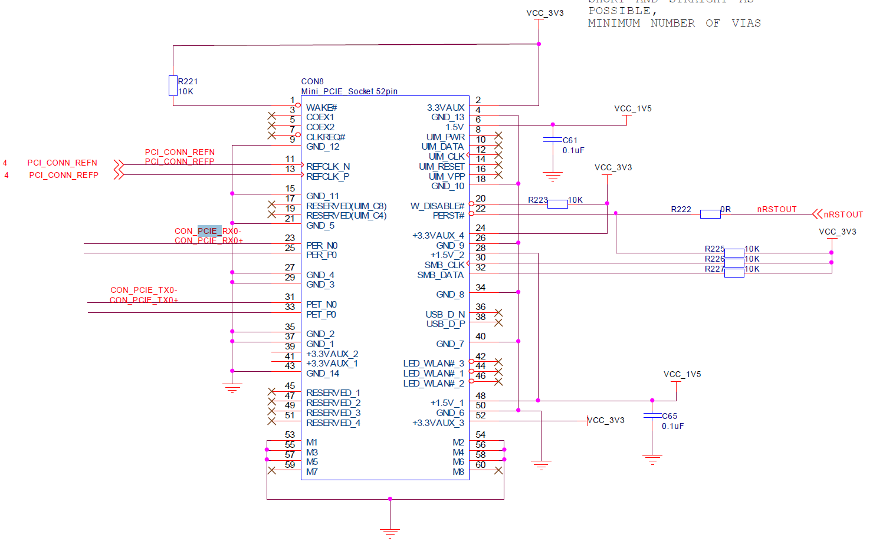Select the REFCLK_N pin name
Image resolution: width=873 pixels, height=548 pixels.
point(328,167)
